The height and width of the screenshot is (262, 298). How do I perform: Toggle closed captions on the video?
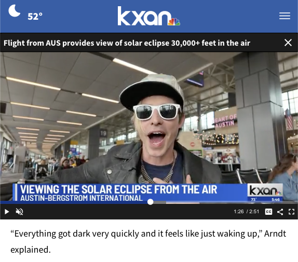pos(268,212)
